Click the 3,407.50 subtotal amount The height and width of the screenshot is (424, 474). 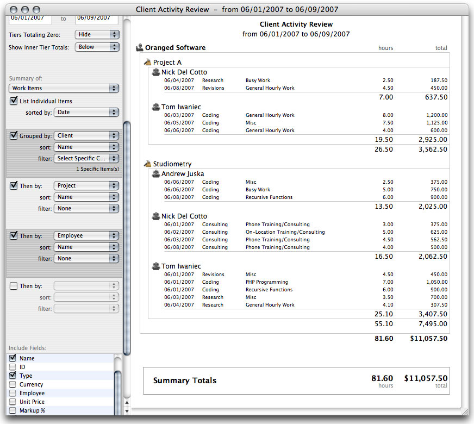(433, 314)
